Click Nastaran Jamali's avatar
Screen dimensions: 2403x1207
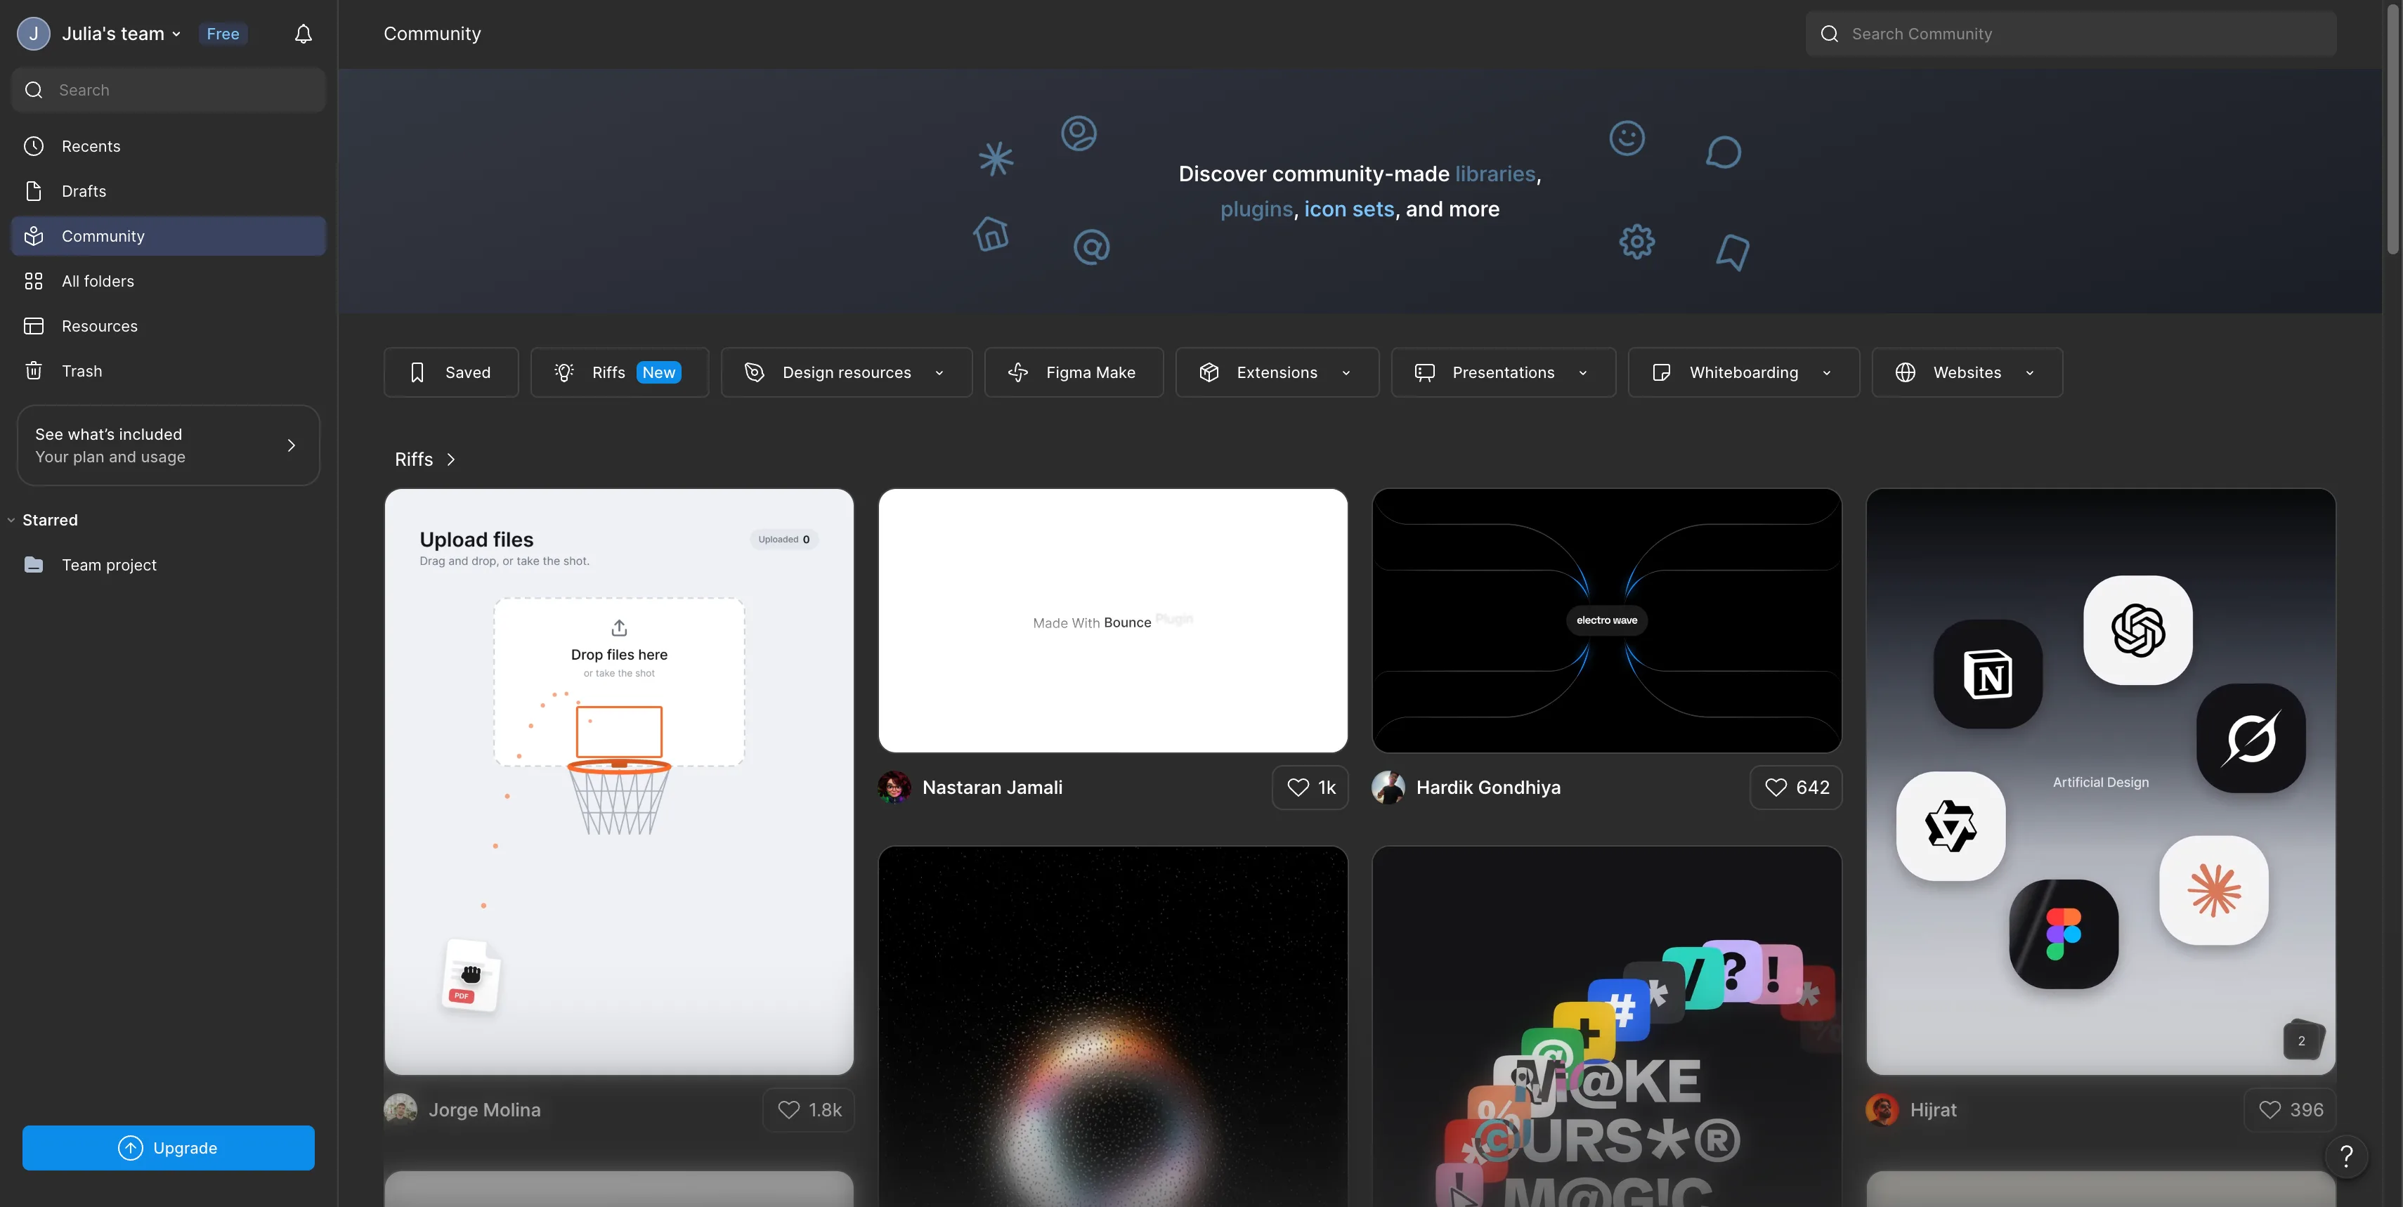click(x=894, y=788)
